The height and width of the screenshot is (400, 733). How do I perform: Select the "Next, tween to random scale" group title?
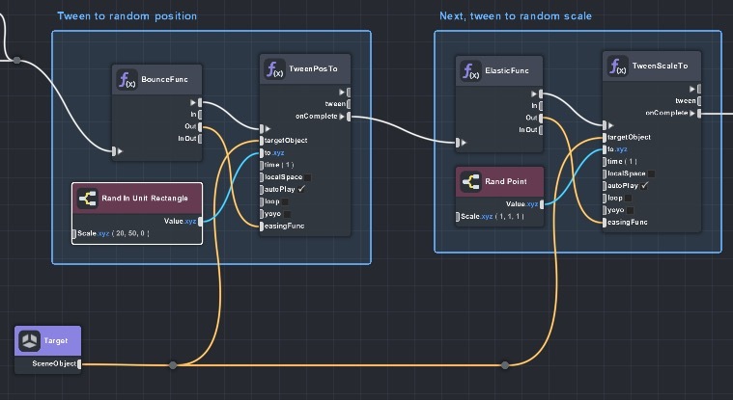[x=515, y=16]
